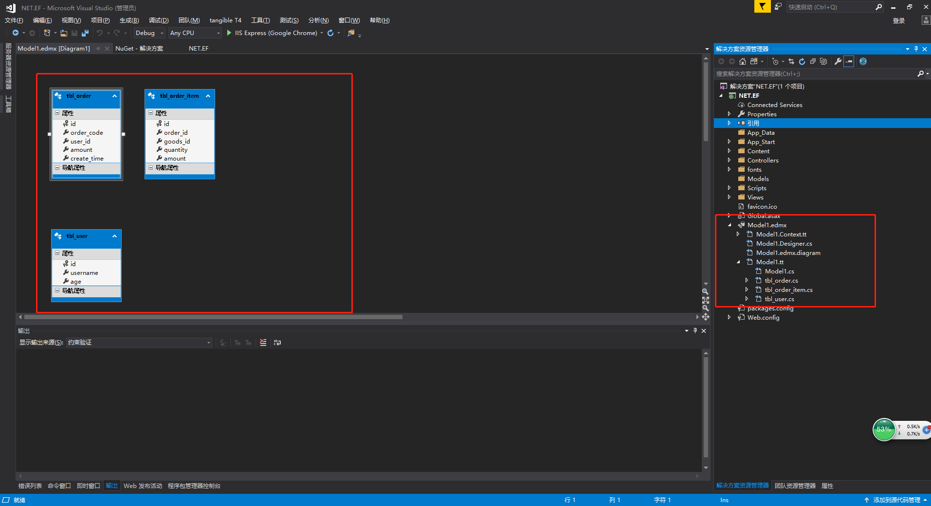Click the pan/move icon at diagram corner

(x=705, y=317)
